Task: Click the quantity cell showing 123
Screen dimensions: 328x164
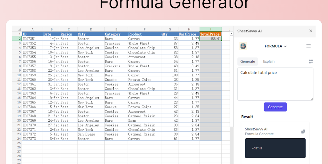Action: (x=170, y=116)
